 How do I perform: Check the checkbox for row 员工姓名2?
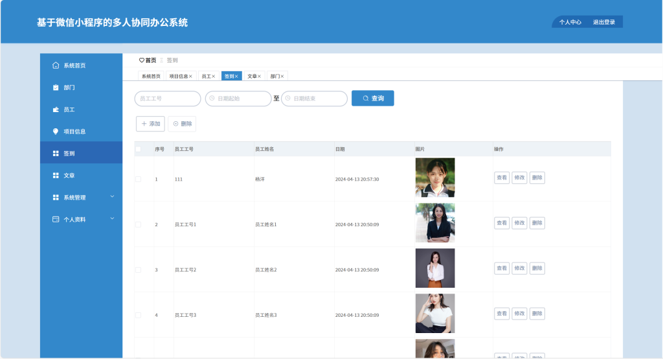coord(139,270)
